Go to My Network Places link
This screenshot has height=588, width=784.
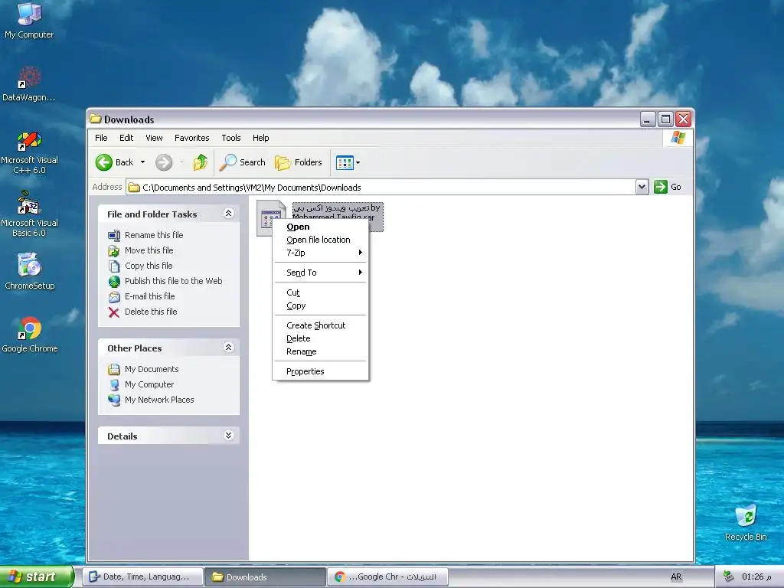tap(159, 400)
